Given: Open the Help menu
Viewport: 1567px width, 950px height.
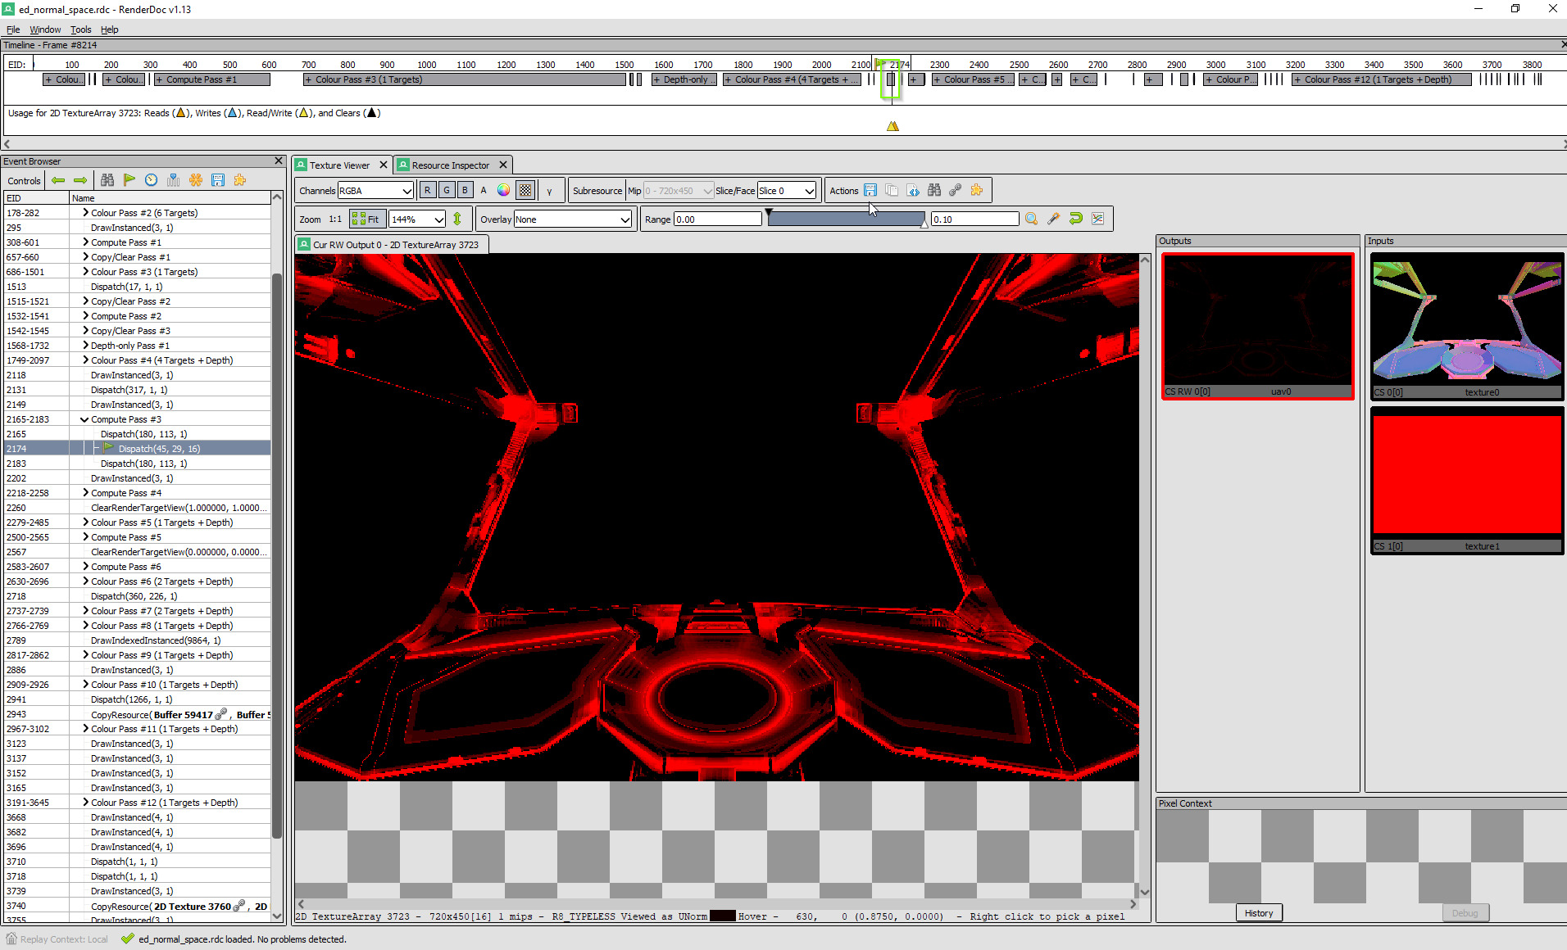Looking at the screenshot, I should tap(109, 29).
